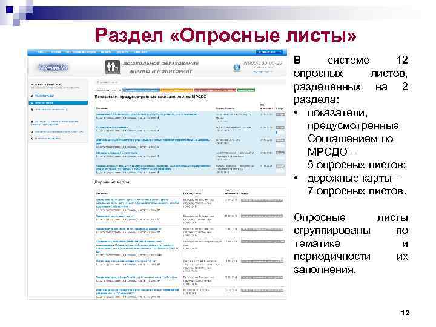
Task: Open first questionnaire link in МРСДО indicators table
Action: point(147,114)
